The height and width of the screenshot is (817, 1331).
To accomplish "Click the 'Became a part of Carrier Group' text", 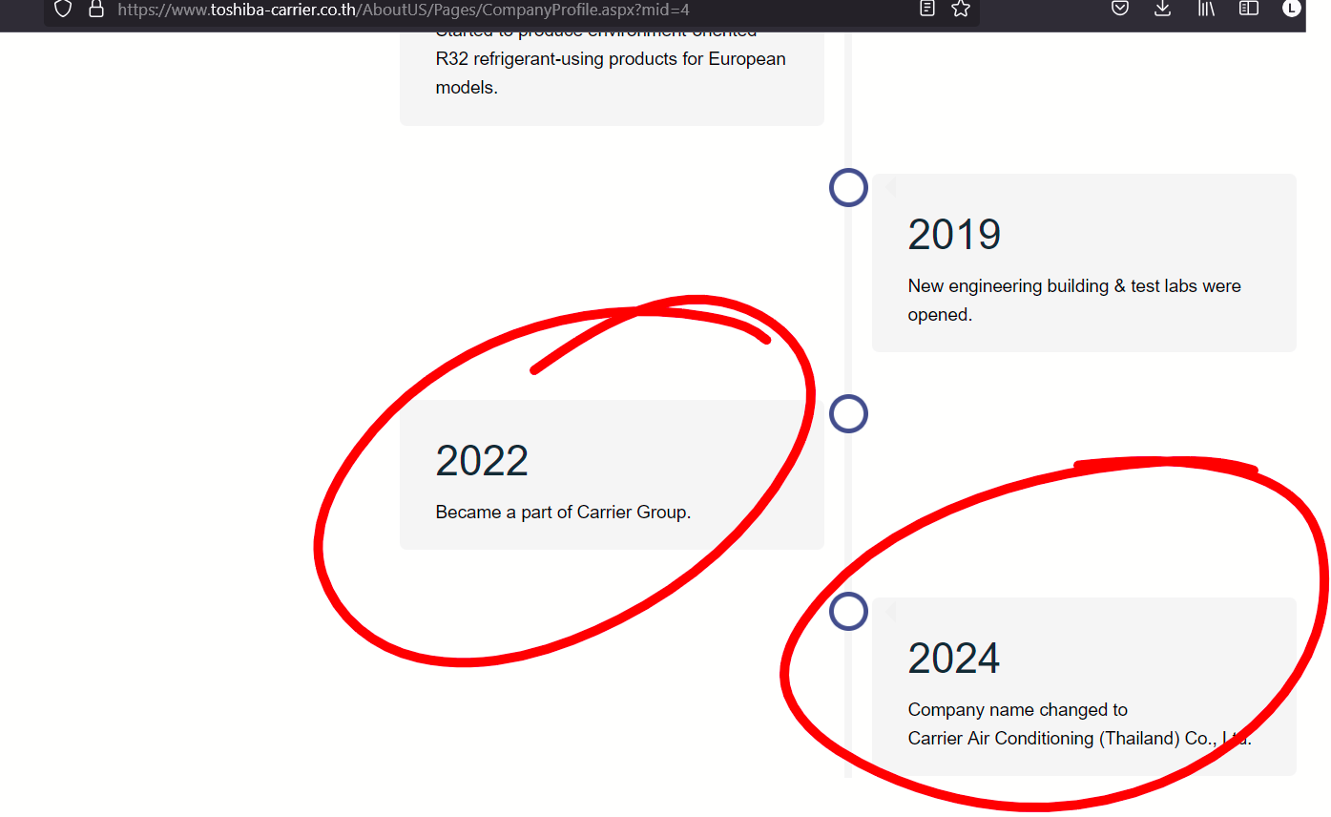I will click(x=563, y=513).
